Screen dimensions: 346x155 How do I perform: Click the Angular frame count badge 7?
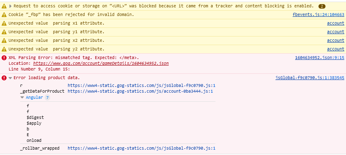point(47,98)
